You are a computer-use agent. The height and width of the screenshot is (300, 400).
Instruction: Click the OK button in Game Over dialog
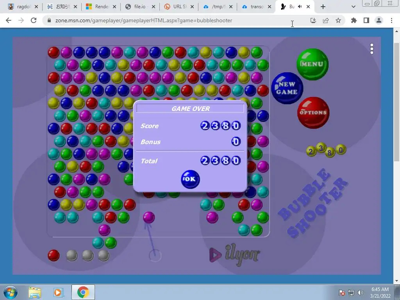point(190,179)
